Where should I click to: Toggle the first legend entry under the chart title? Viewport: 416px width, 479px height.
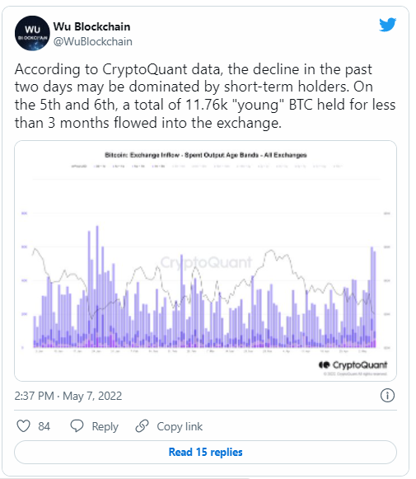(79, 167)
